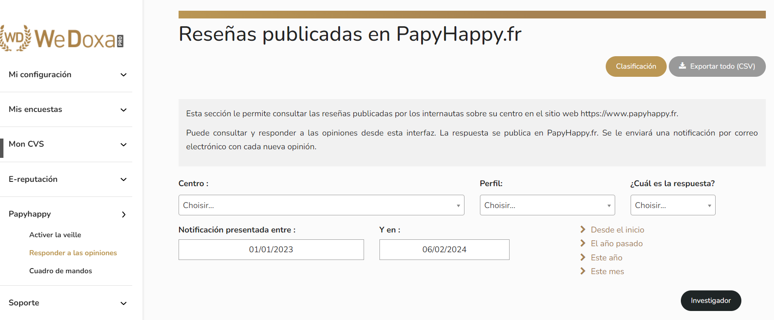Click the chevron icon beside Desde el inicio

[x=583, y=229]
